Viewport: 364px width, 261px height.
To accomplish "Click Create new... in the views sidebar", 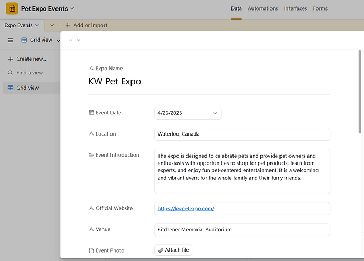I will [x=31, y=59].
